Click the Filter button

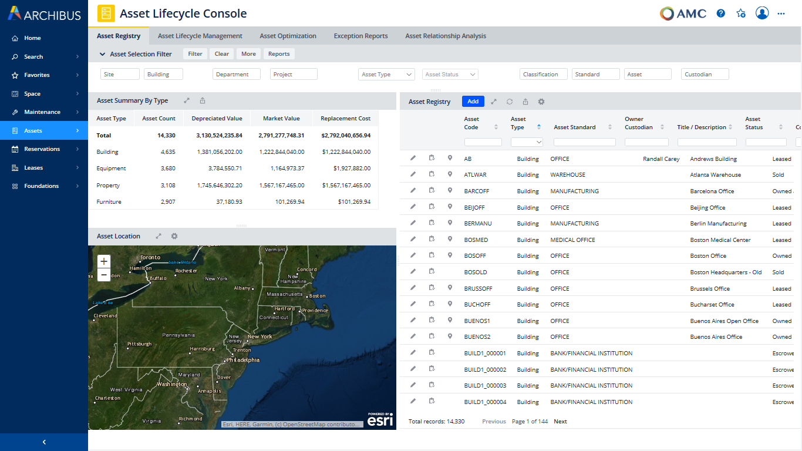click(195, 53)
